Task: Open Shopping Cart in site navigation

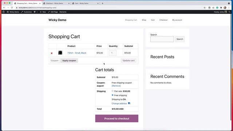Action: click(x=131, y=20)
